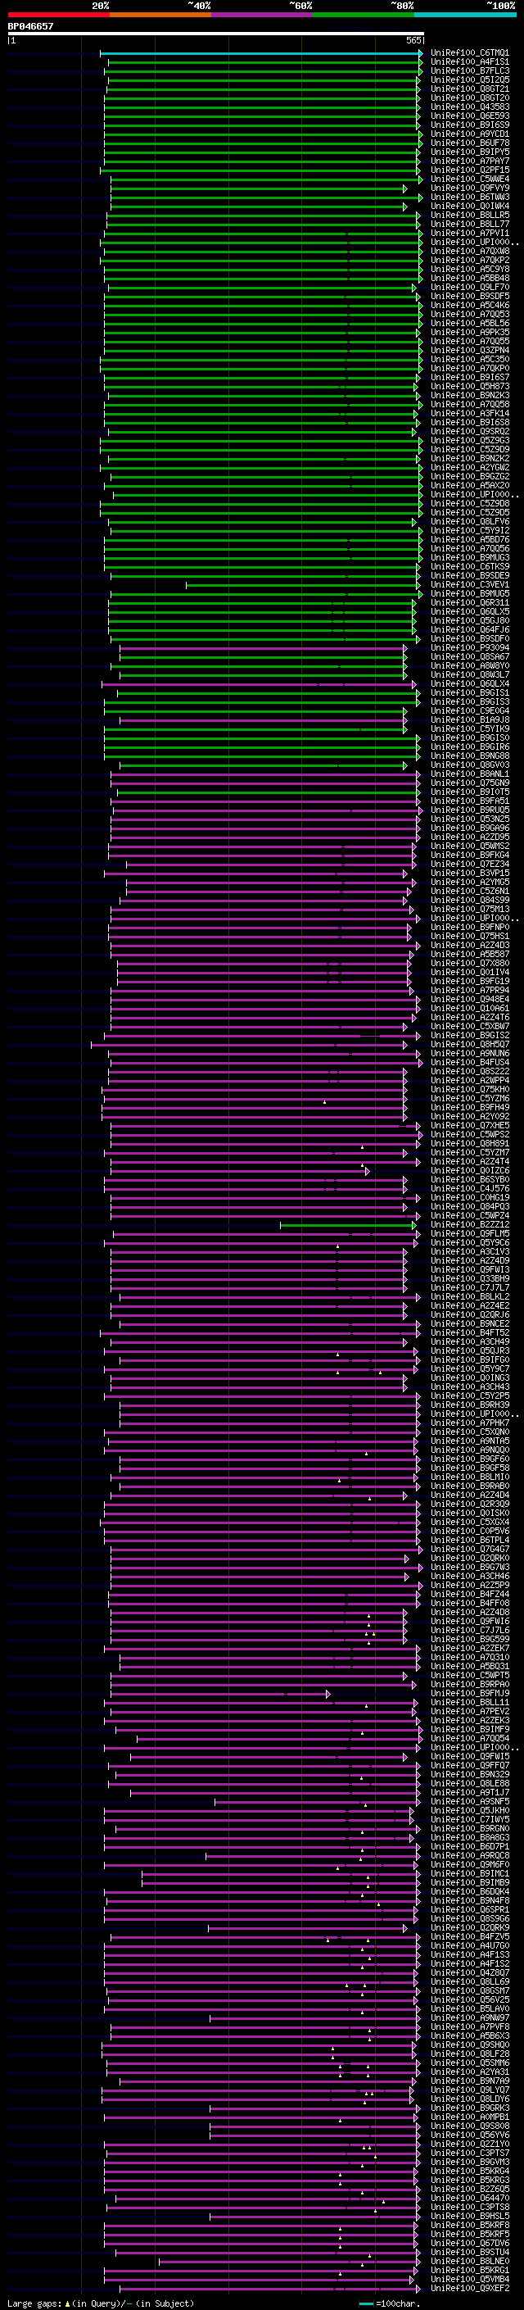Click UniRef100_A5C9Y8 label
Screen dimensions: 524x2310
click(470, 269)
